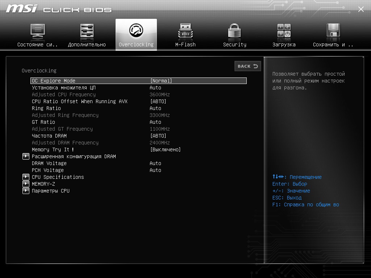Click the 'Enter: Выбор' key hint

click(289, 184)
